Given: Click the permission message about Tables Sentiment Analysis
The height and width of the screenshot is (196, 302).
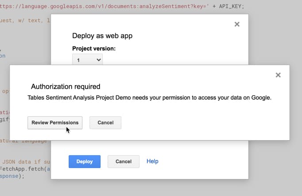Looking at the screenshot, I should click(149, 98).
